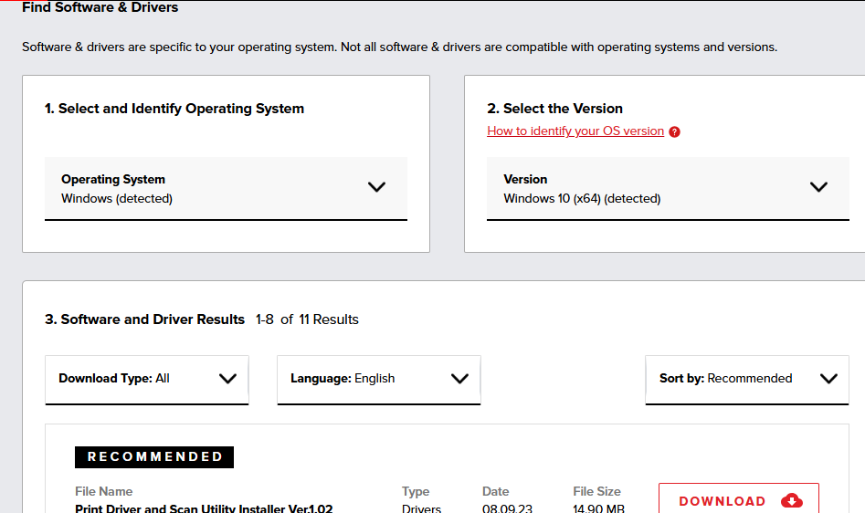Open the Language dropdown
This screenshot has width=865, height=513.
(x=378, y=380)
